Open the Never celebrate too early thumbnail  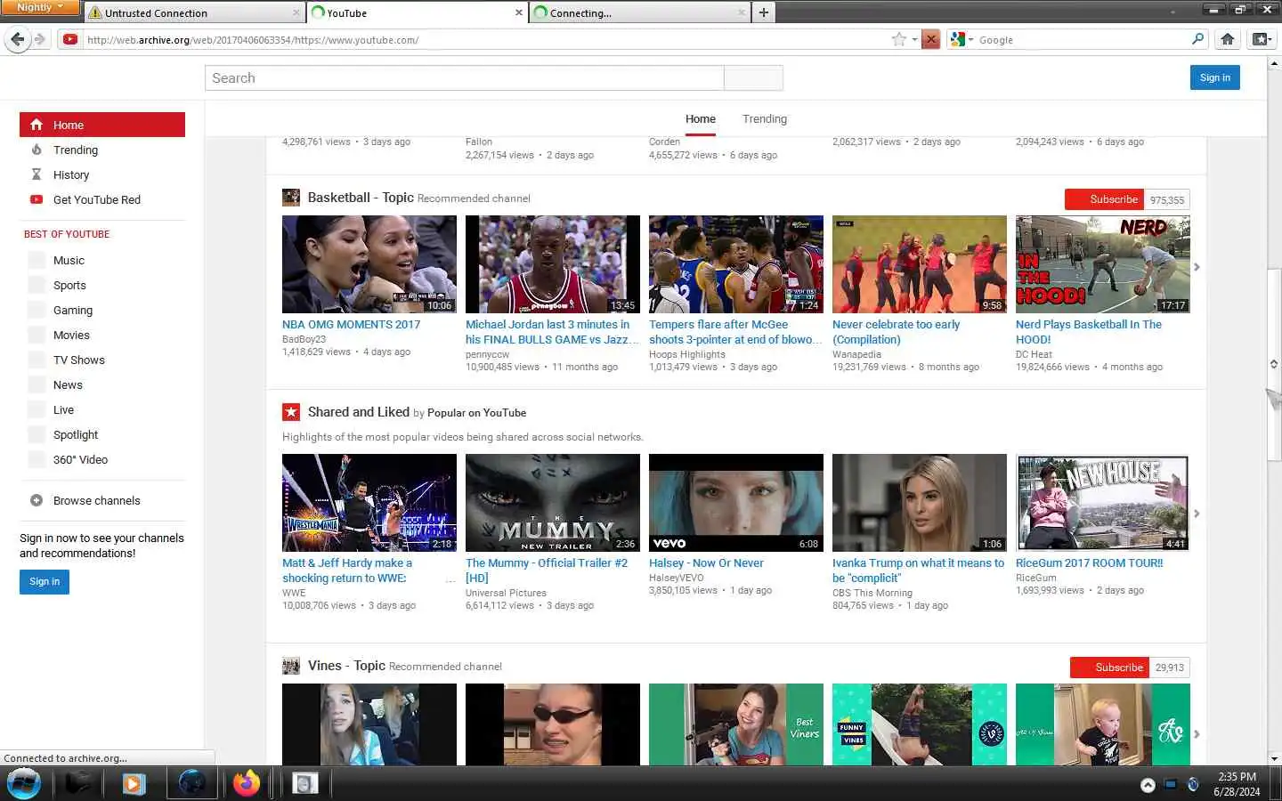pyautogui.click(x=920, y=264)
